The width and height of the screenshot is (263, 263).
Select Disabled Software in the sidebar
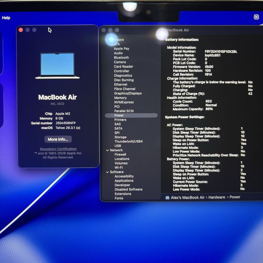[x=128, y=189]
